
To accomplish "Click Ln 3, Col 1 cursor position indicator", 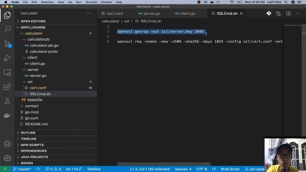I will (150, 169).
